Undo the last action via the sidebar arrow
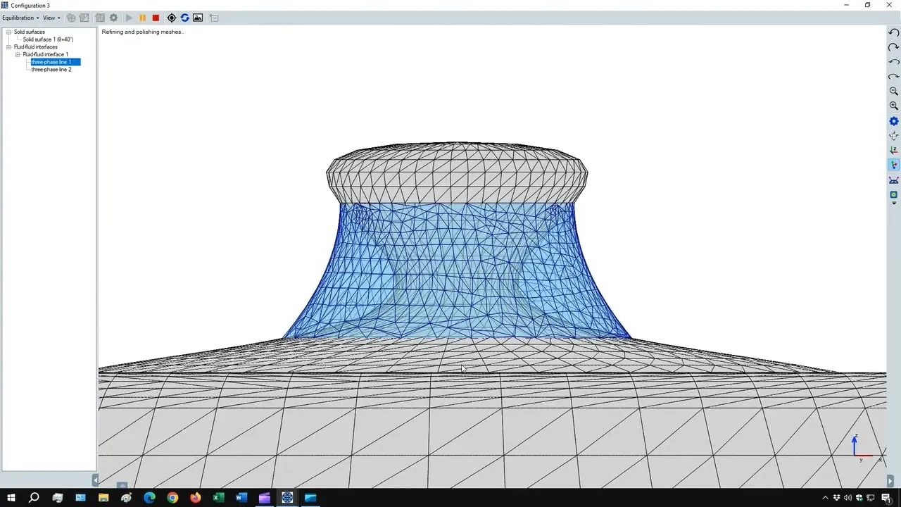Viewport: 901px width, 507px height. (893, 32)
